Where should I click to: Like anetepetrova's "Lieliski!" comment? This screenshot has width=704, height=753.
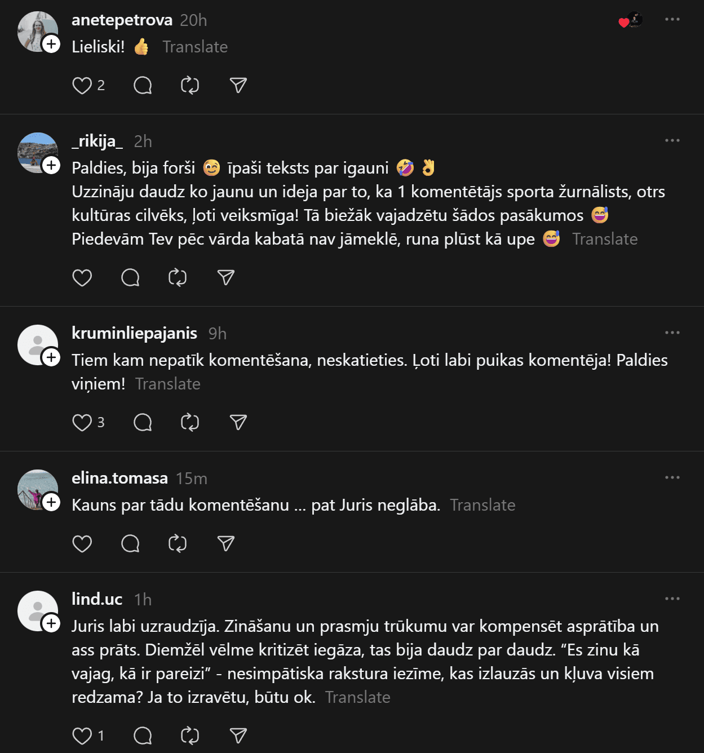pyautogui.click(x=82, y=86)
